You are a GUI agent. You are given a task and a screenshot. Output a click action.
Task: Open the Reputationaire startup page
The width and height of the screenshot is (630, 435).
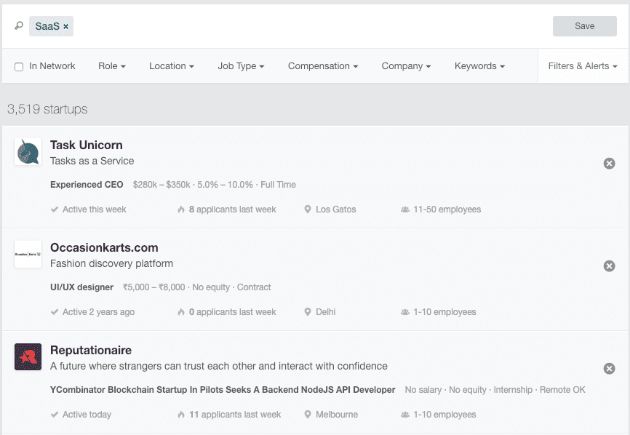point(91,350)
